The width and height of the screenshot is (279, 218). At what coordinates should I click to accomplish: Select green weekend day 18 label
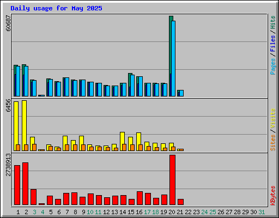click(x=155, y=212)
